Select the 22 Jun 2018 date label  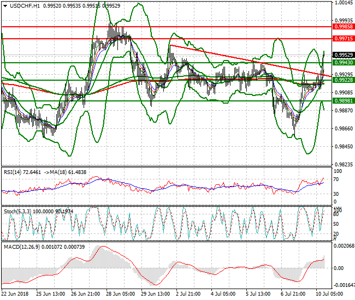pos(15,294)
